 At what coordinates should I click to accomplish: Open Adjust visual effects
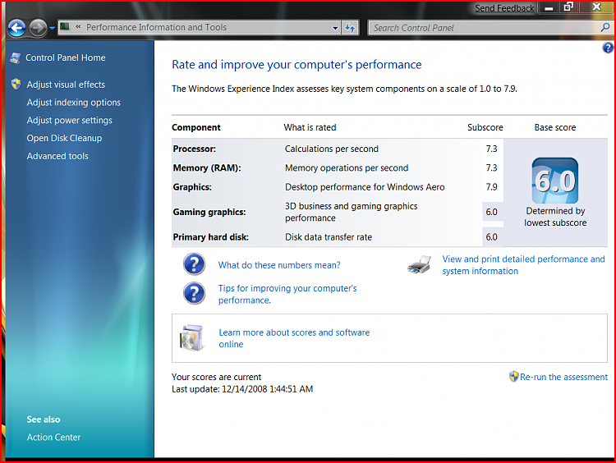66,85
